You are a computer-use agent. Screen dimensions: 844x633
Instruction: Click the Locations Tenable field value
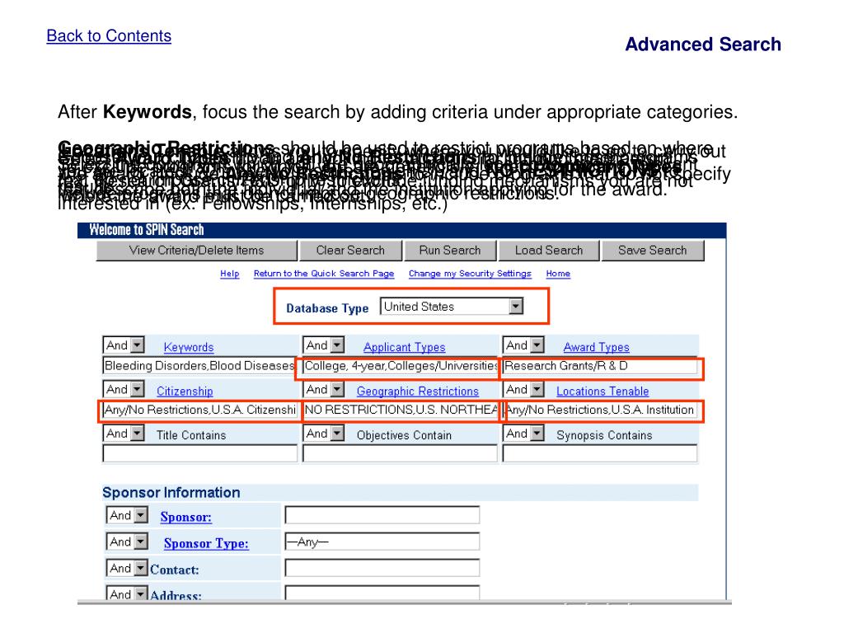[x=600, y=410]
